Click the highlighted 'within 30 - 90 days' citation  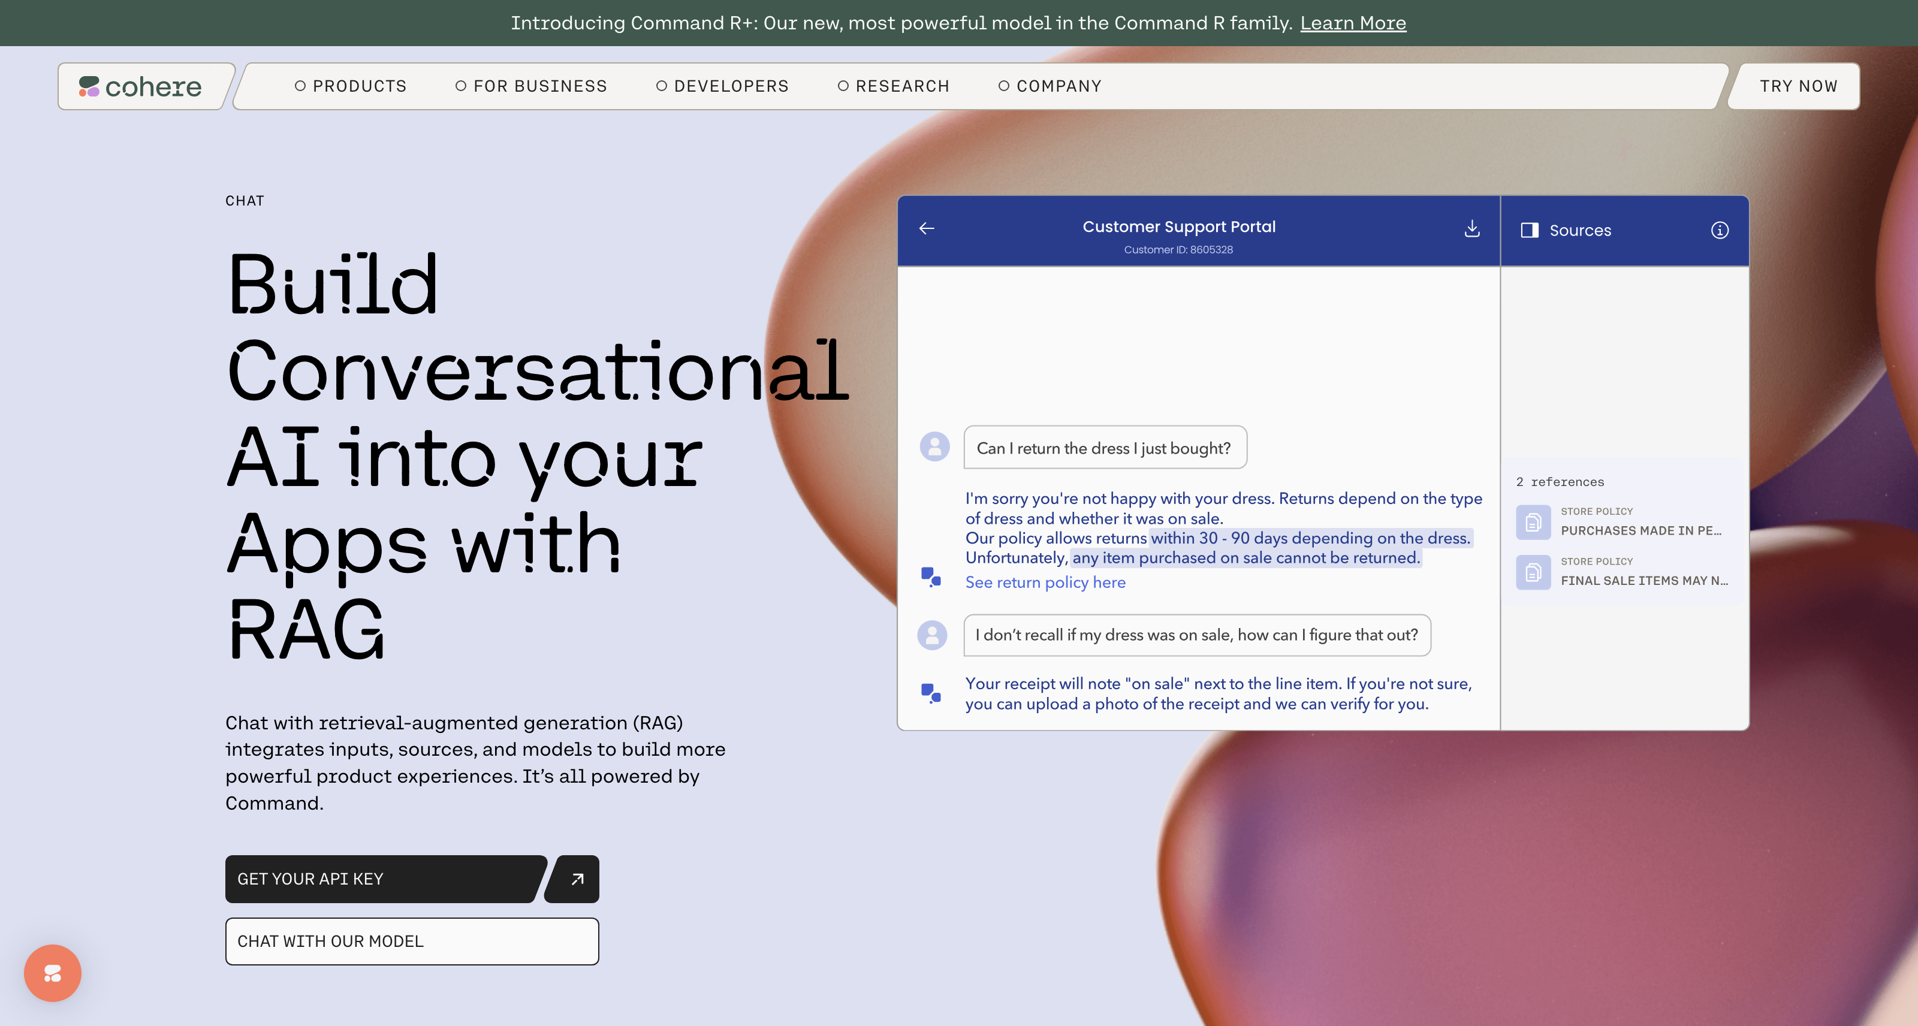[x=1311, y=538]
